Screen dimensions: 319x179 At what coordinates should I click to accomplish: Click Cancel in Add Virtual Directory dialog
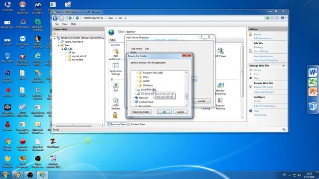click(201, 101)
